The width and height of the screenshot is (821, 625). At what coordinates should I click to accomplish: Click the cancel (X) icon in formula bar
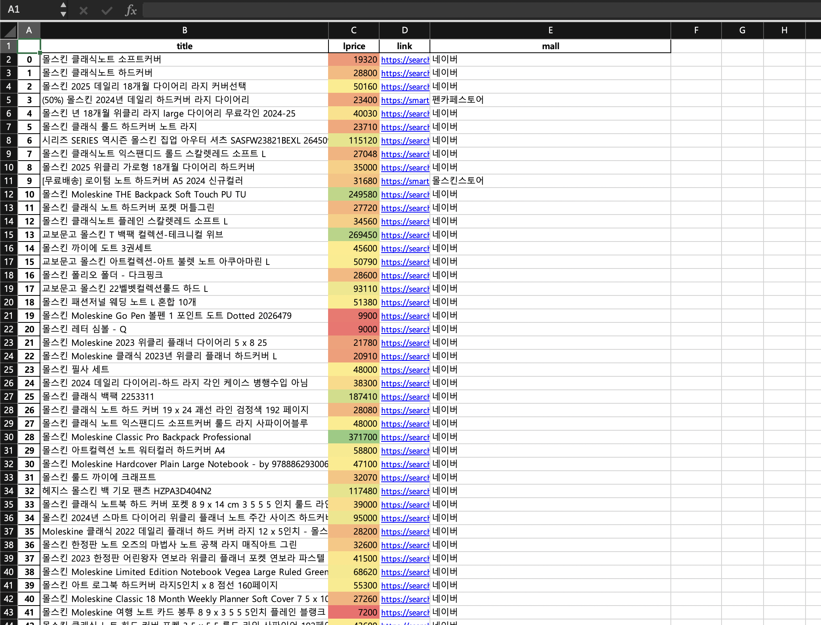point(83,10)
